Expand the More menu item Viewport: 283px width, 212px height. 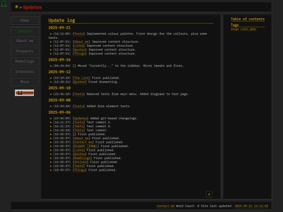(x=25, y=82)
